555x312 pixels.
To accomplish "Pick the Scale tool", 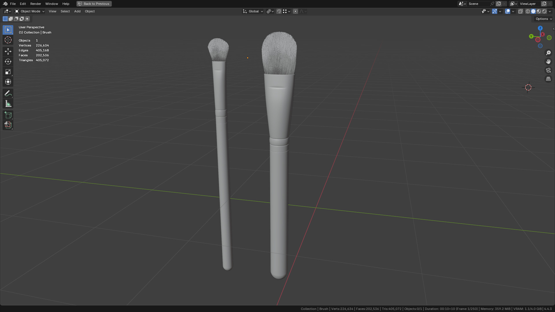I will (8, 72).
